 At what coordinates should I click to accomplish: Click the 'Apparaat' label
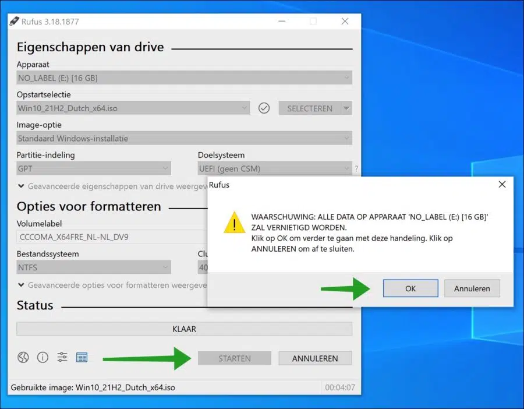point(33,64)
